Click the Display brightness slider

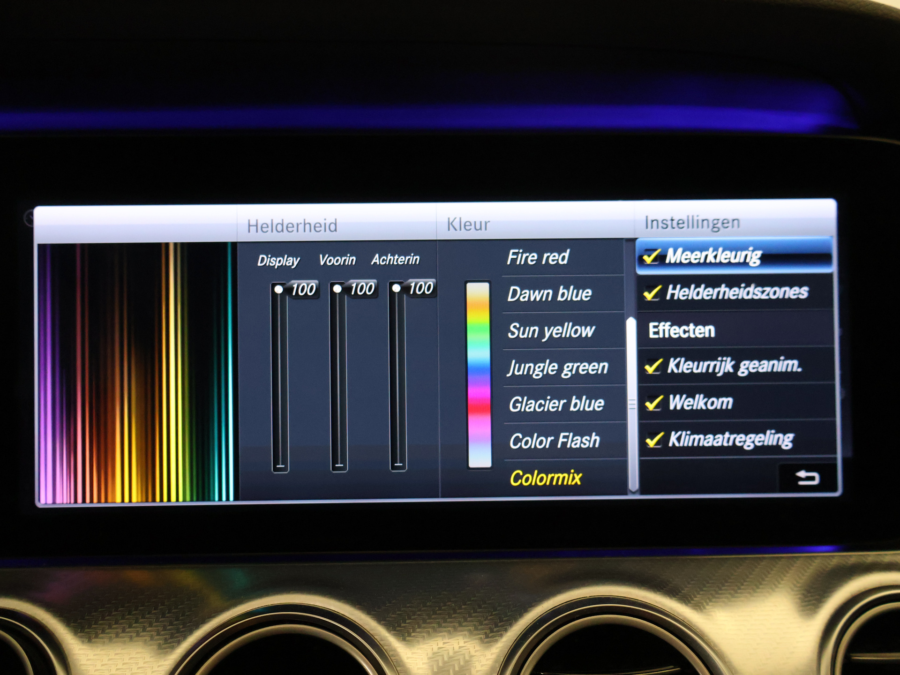point(280,377)
